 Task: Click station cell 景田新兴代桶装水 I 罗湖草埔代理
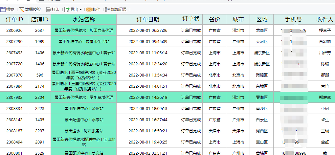coord(84,97)
